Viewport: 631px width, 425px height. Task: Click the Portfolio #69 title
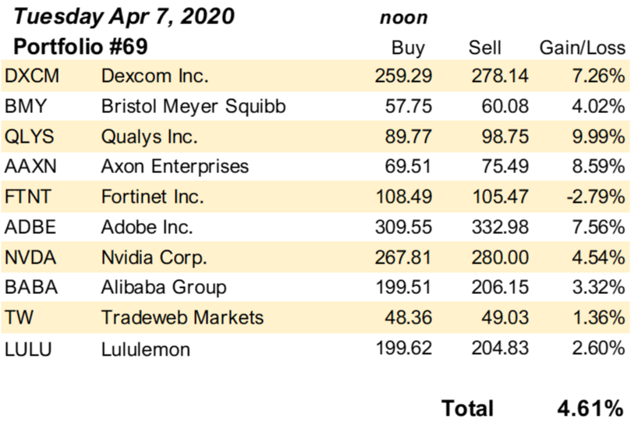tap(80, 47)
